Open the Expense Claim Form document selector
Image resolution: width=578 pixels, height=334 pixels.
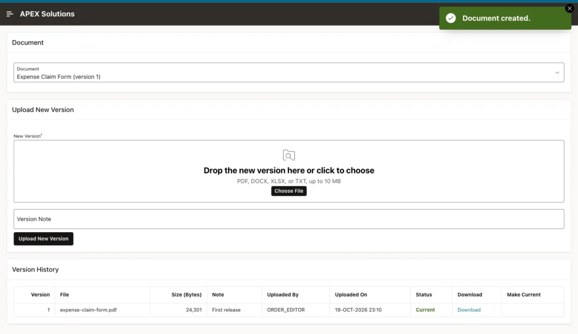coord(288,73)
